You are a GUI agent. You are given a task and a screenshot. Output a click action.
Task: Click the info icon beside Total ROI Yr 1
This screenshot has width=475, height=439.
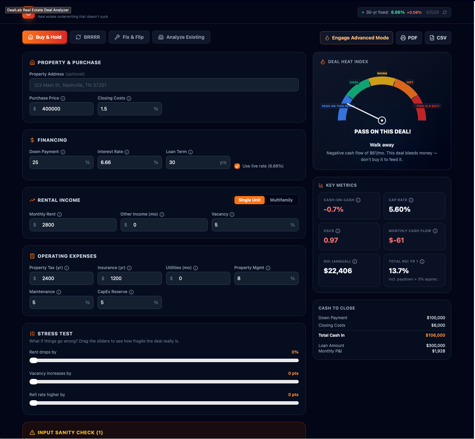(x=422, y=262)
